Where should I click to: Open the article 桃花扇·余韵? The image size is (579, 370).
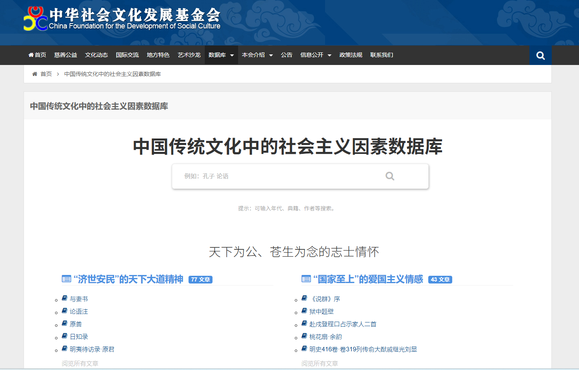(x=325, y=337)
